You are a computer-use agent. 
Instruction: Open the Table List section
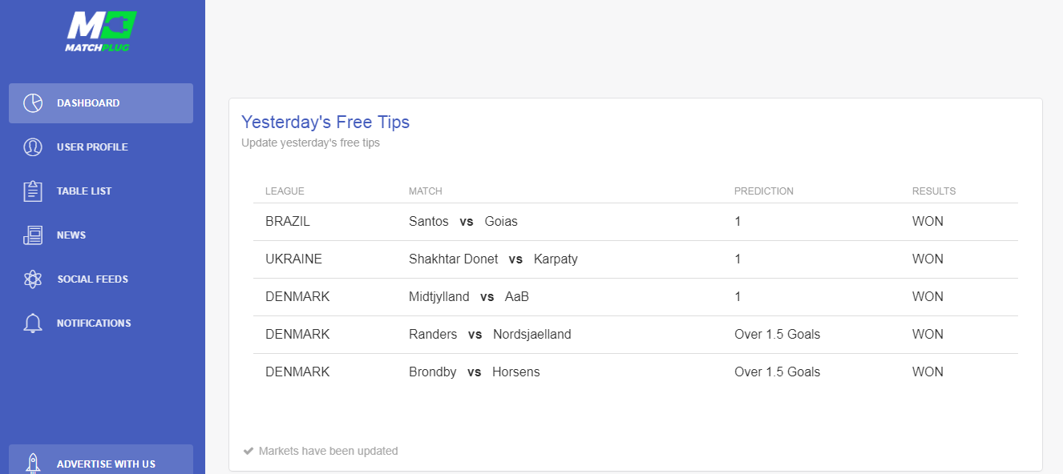[101, 191]
